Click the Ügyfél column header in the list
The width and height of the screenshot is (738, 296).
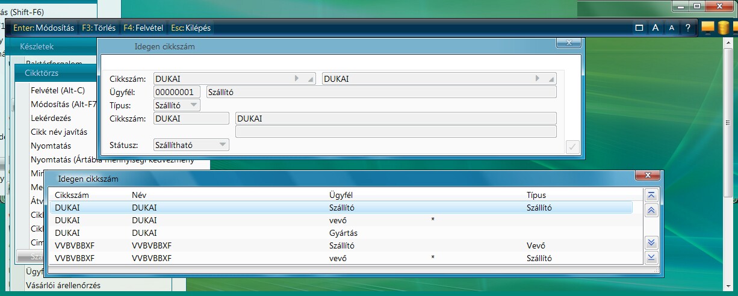tap(341, 195)
